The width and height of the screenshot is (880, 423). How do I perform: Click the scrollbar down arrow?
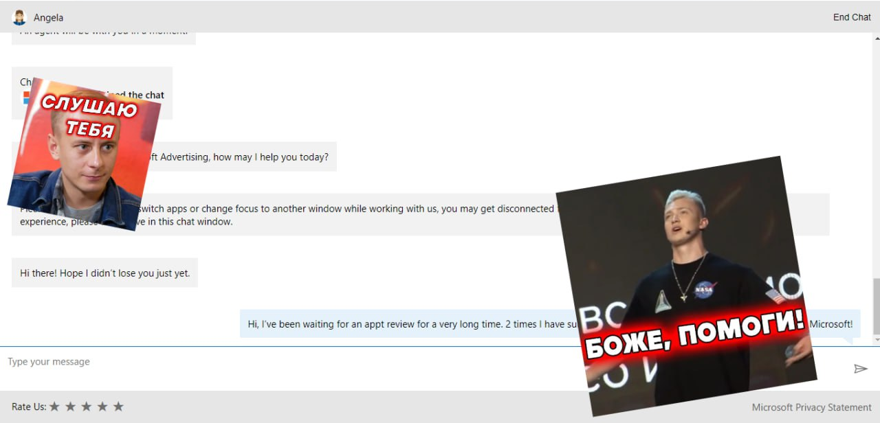tap(876, 340)
